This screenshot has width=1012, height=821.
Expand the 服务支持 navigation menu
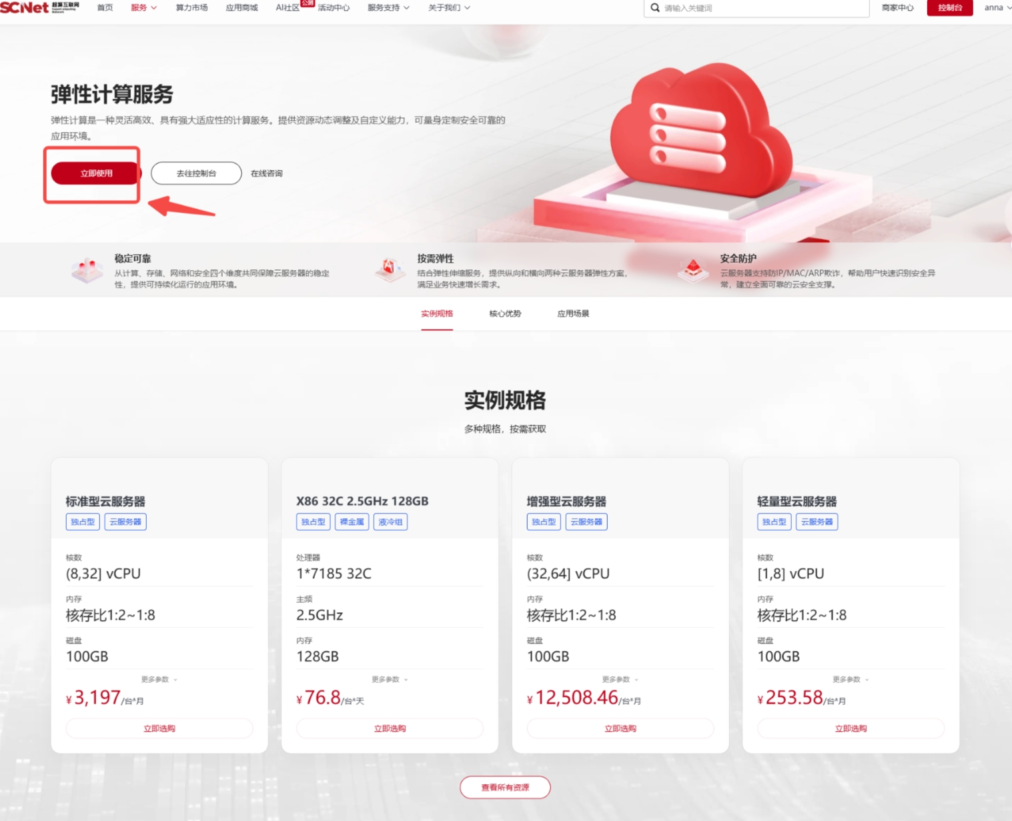click(388, 8)
